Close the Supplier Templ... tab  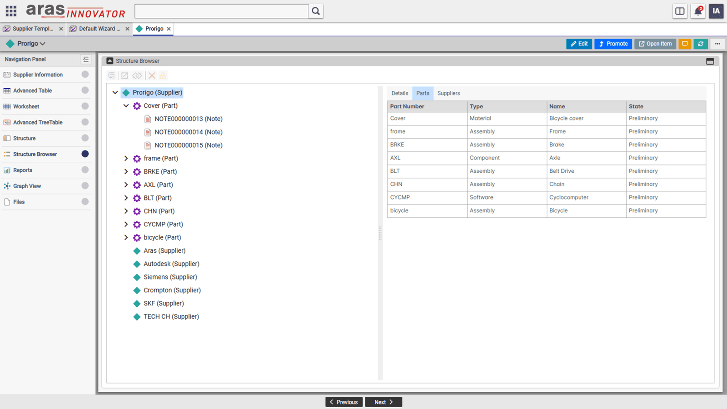61,29
